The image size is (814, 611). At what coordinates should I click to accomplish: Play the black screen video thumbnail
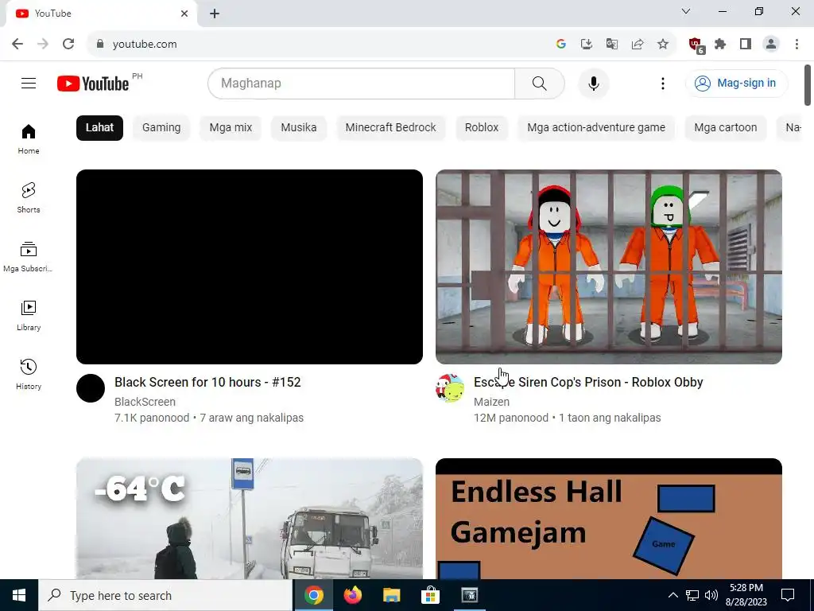(249, 267)
